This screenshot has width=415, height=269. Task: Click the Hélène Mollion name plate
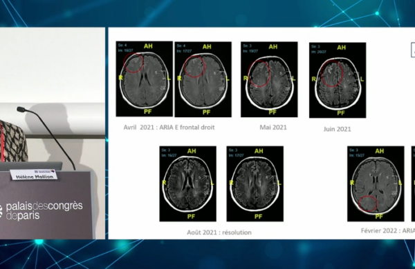[x=34, y=175]
